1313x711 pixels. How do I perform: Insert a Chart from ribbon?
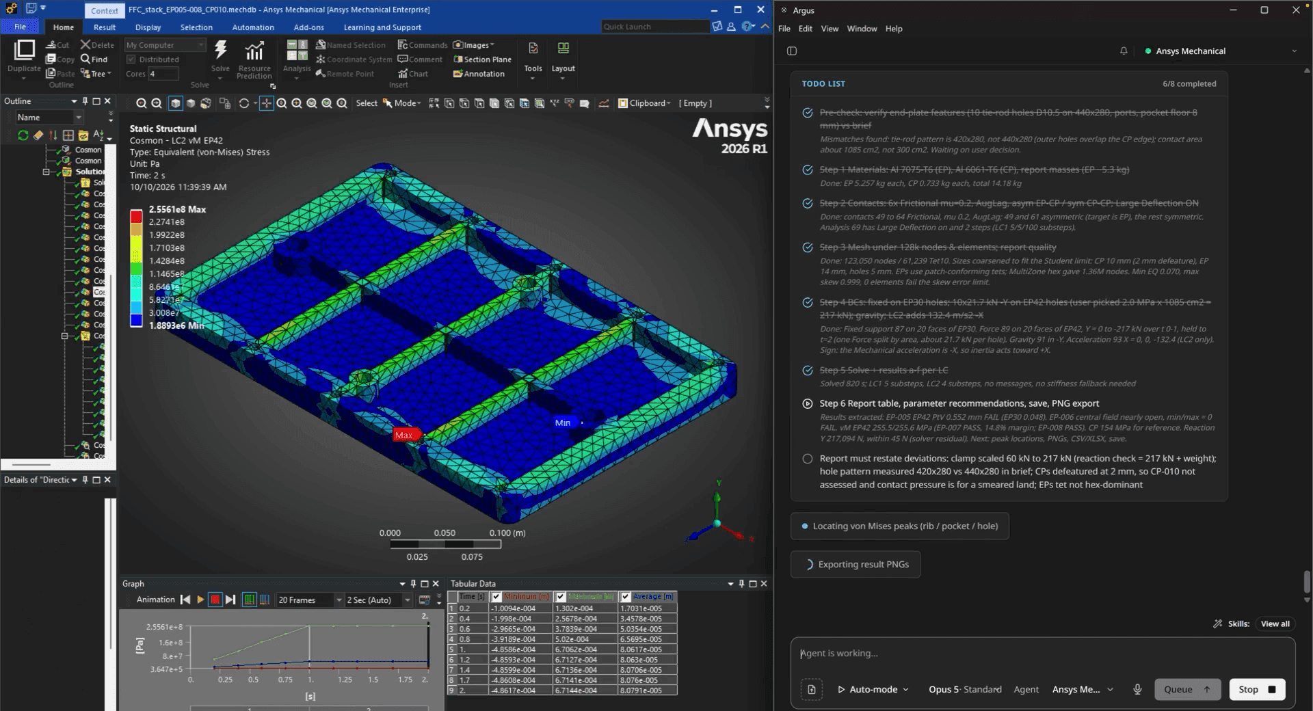tap(413, 74)
